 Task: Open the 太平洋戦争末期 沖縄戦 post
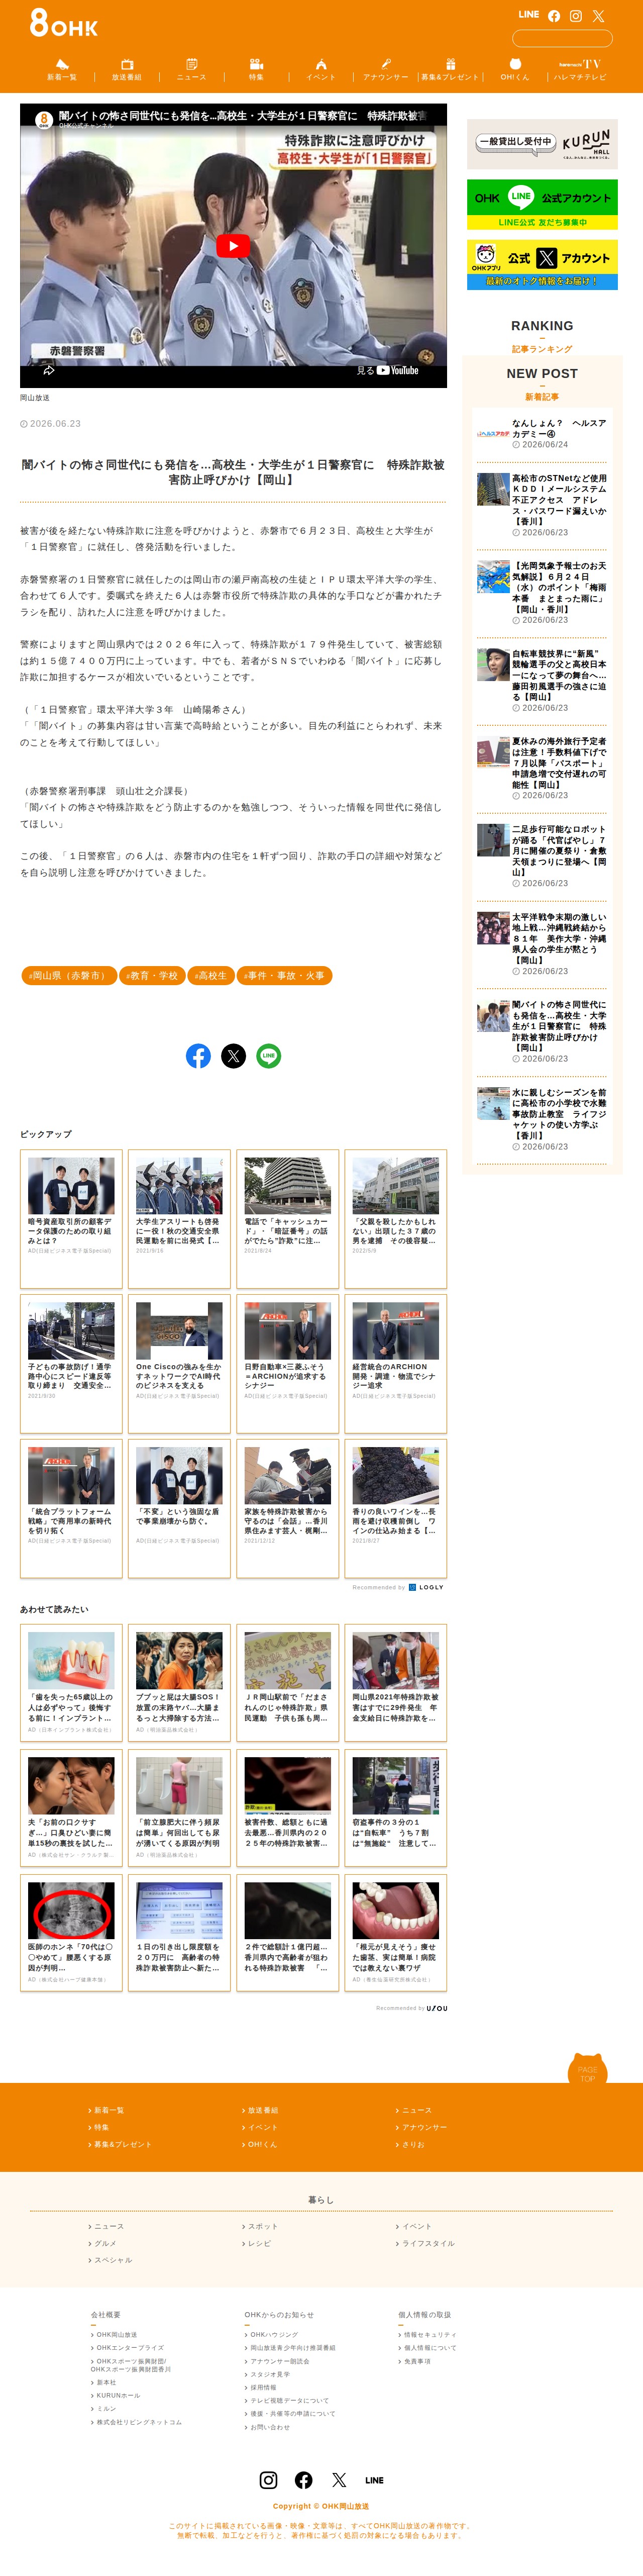pyautogui.click(x=542, y=943)
